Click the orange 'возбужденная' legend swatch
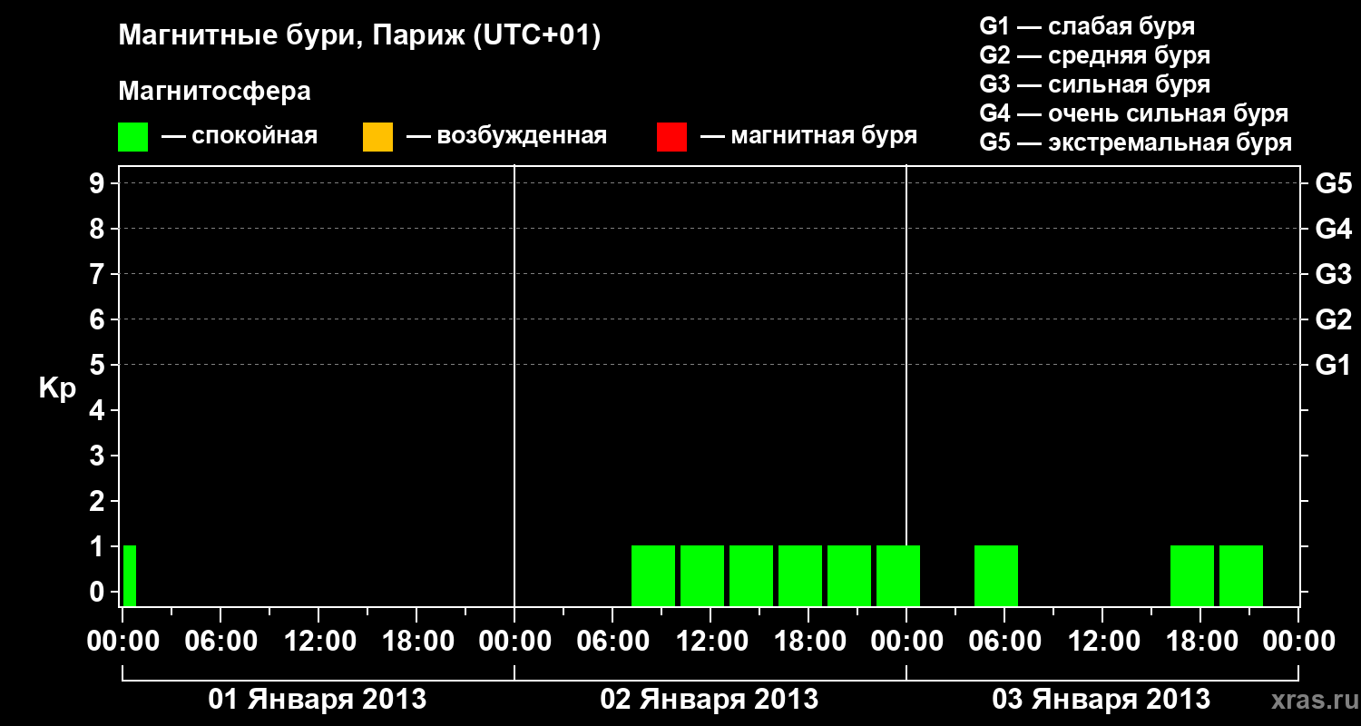 pos(377,137)
